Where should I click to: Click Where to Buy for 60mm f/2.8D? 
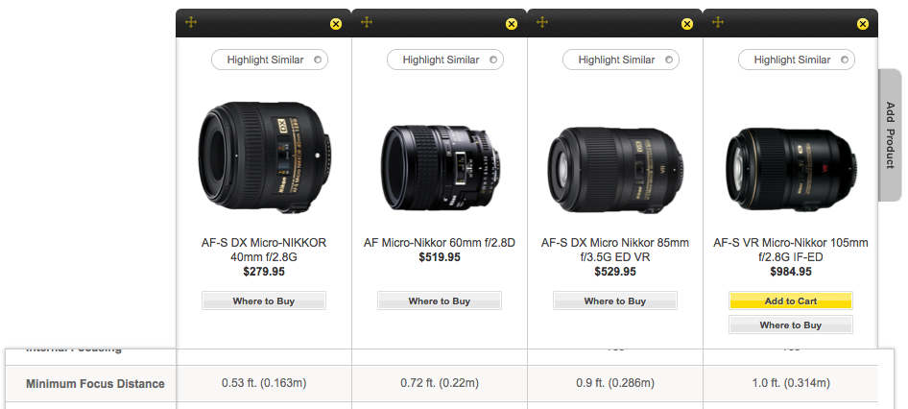(440, 301)
